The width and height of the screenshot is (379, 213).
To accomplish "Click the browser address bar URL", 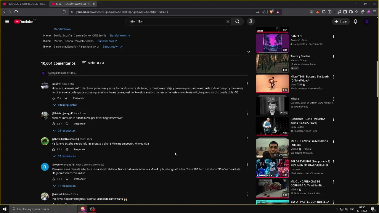I will click(122, 12).
